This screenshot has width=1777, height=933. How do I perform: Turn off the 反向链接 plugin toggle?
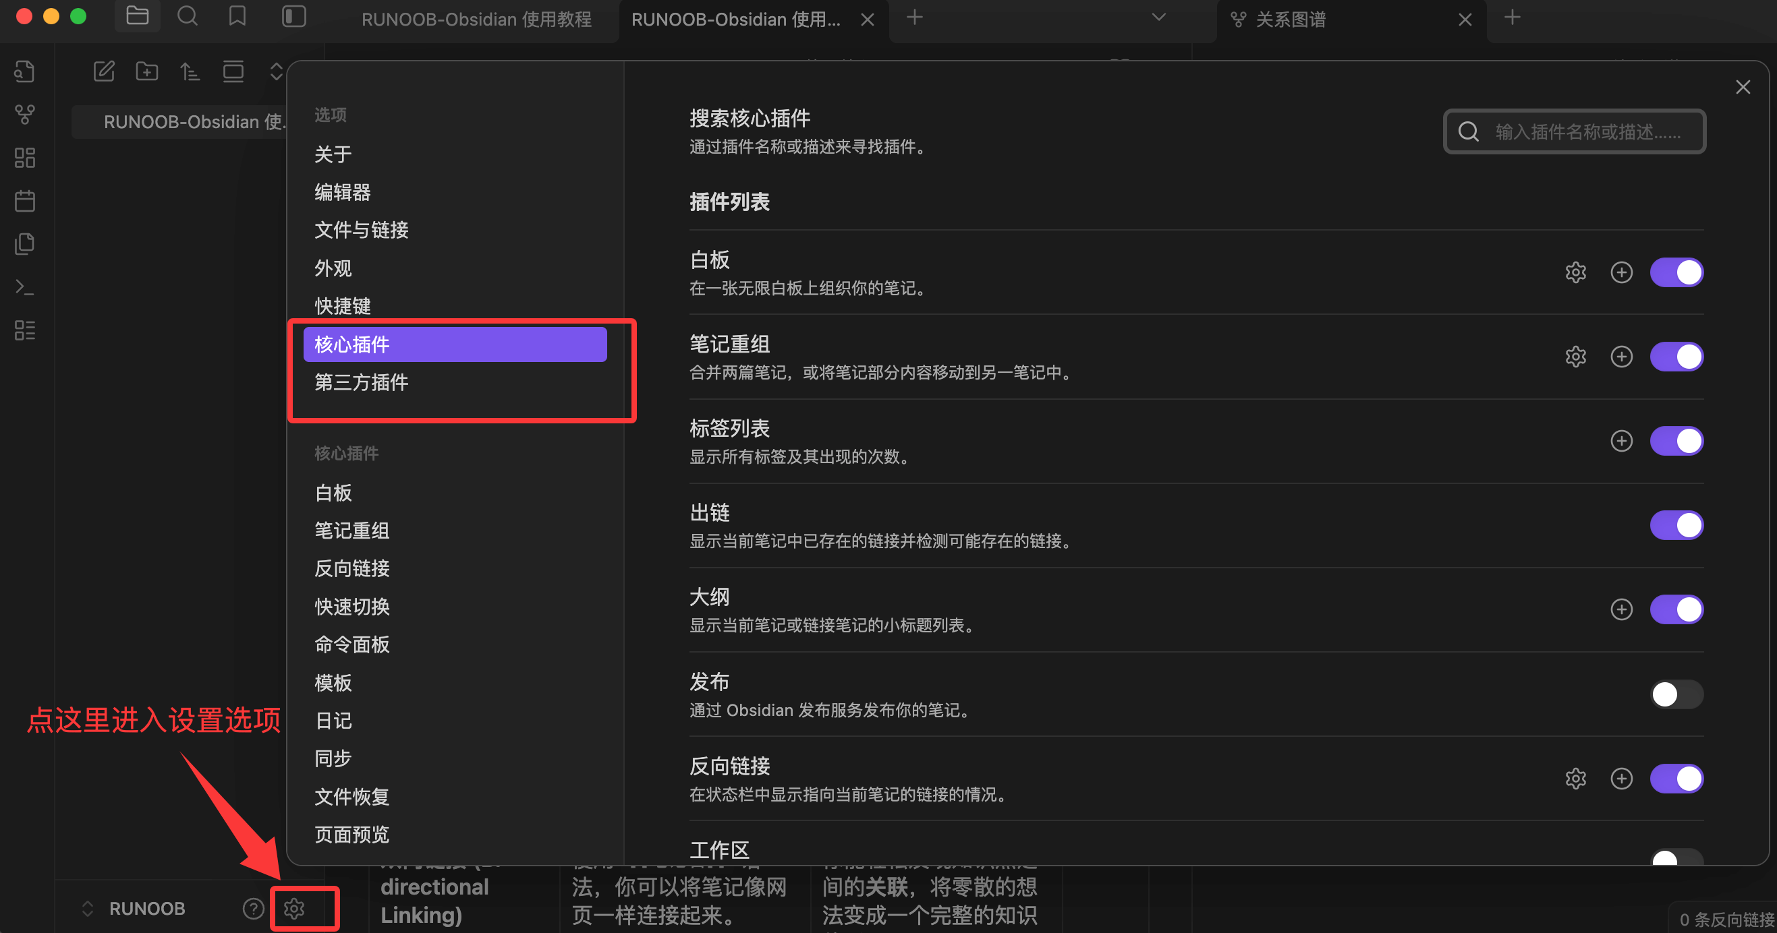tap(1676, 779)
